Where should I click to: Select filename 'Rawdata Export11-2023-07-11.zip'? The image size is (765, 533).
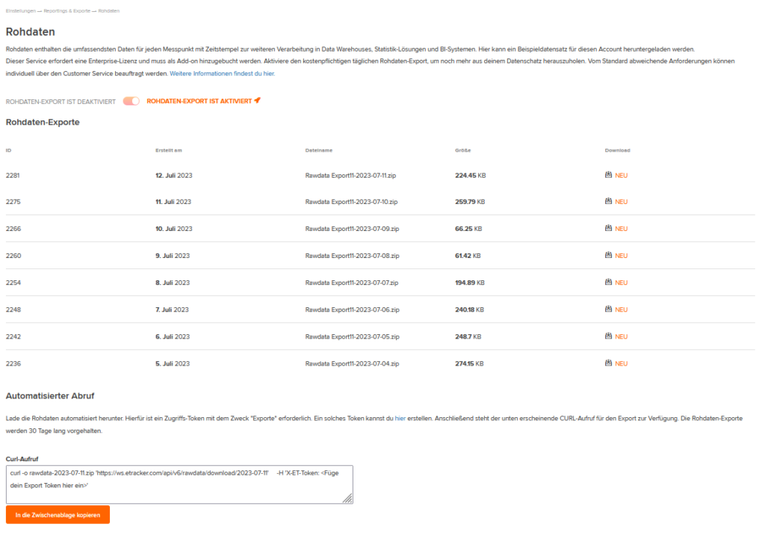tap(350, 176)
